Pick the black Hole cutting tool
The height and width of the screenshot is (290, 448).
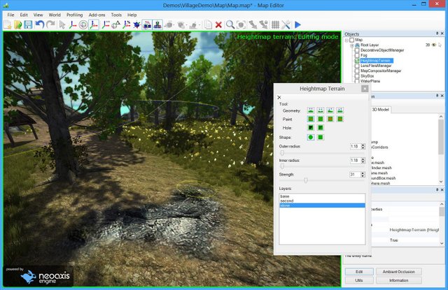pos(311,127)
